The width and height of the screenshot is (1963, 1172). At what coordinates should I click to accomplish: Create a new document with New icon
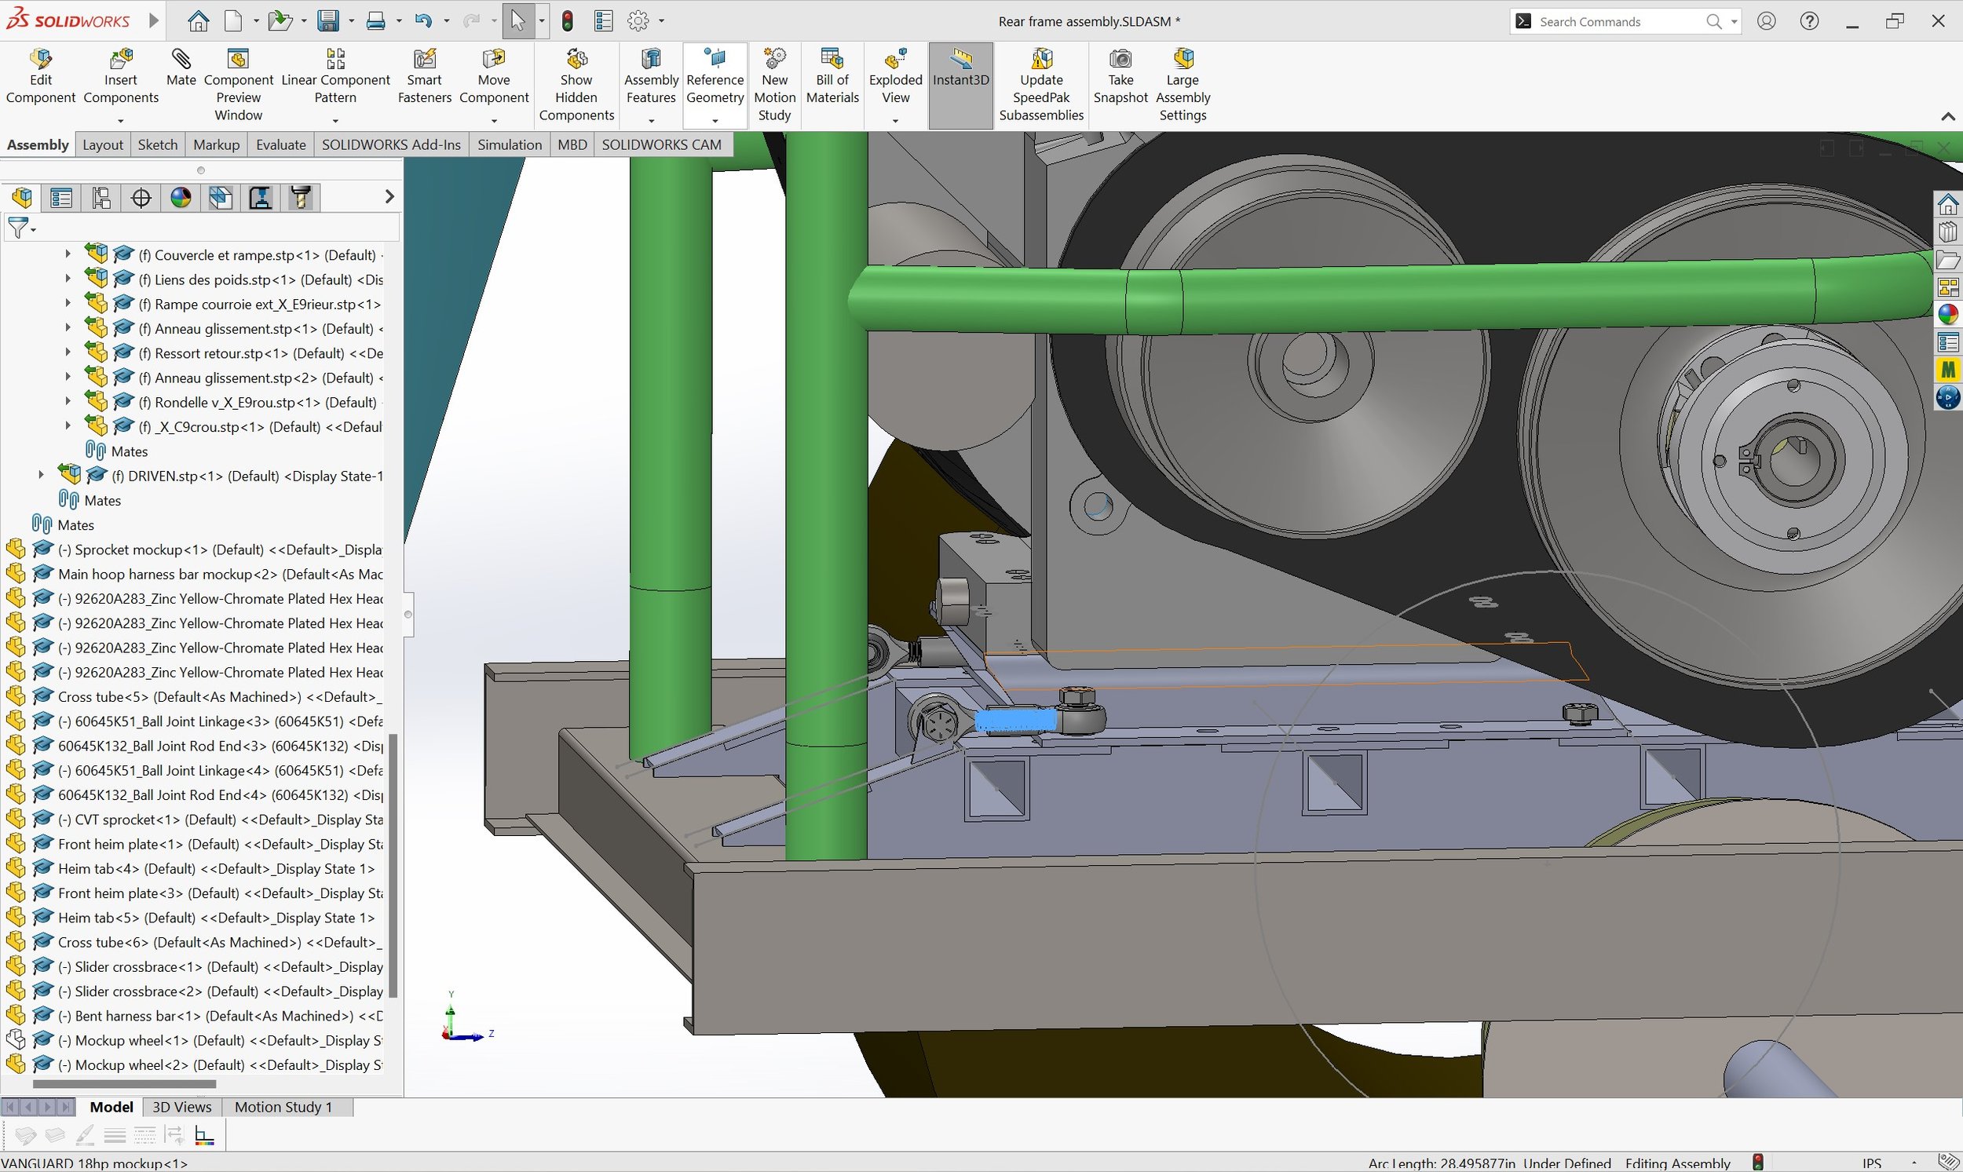[234, 21]
